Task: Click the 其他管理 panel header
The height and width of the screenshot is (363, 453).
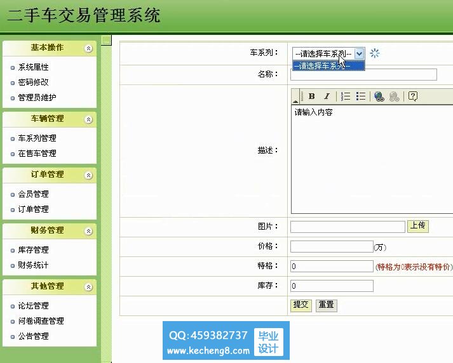Action: point(50,287)
